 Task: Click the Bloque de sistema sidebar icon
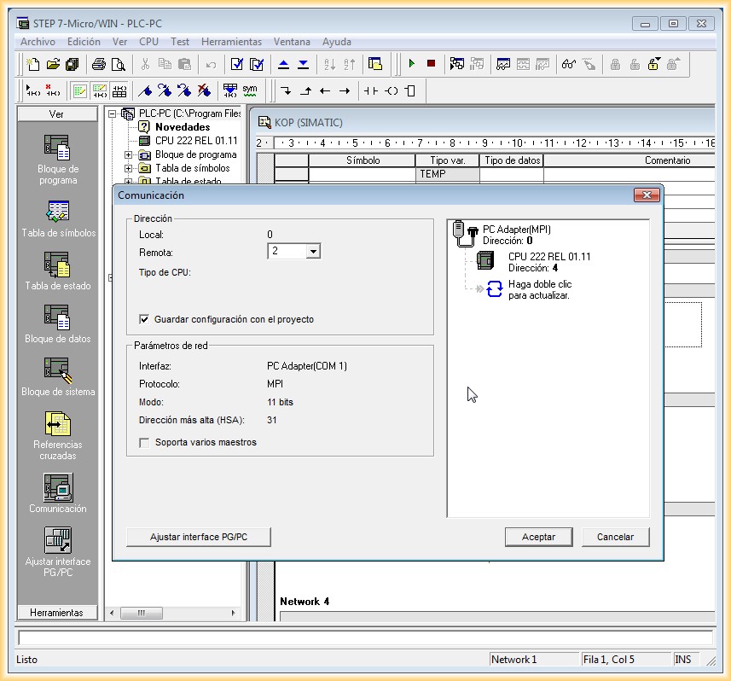57,370
